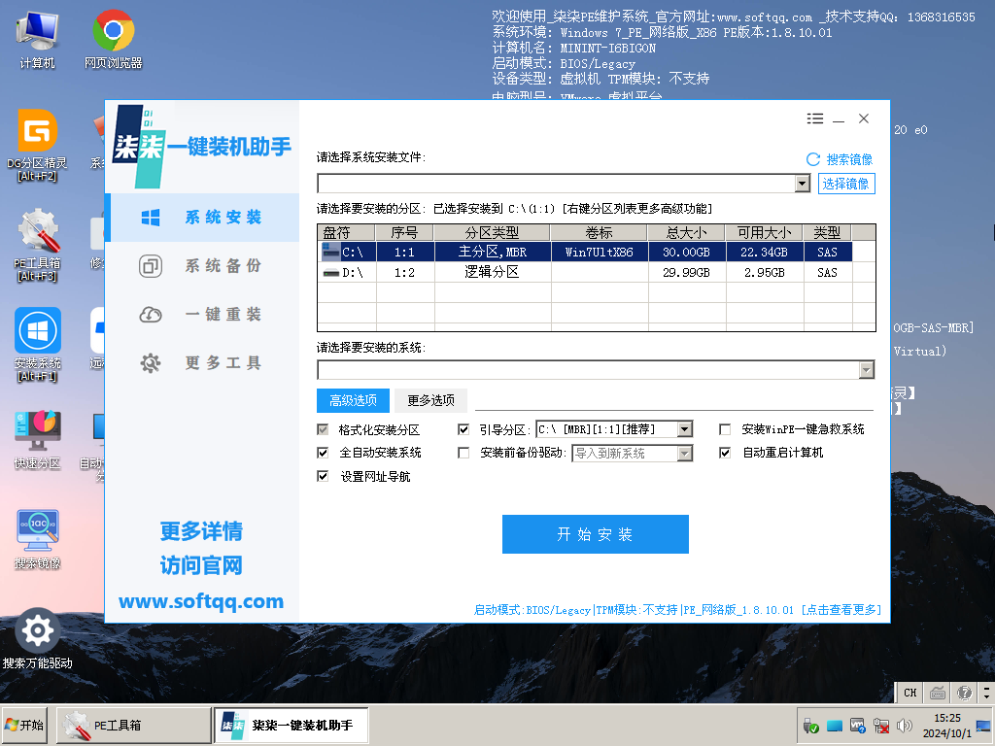Open the 引导分区 C:\ [MBR] dropdown
The height and width of the screenshot is (746, 995).
pos(684,429)
